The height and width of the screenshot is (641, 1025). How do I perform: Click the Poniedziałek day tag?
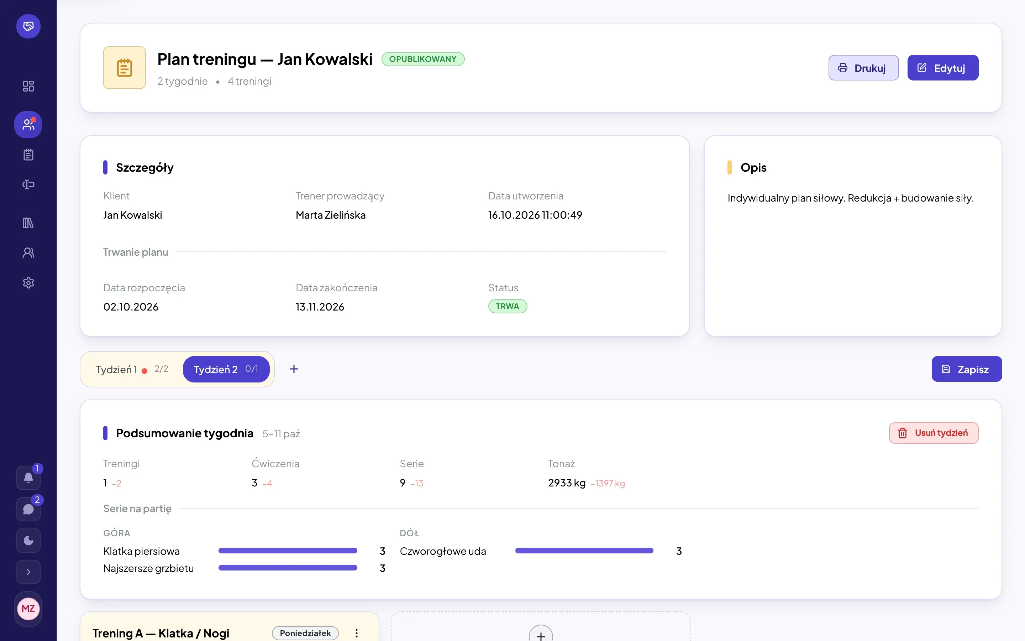(x=305, y=633)
